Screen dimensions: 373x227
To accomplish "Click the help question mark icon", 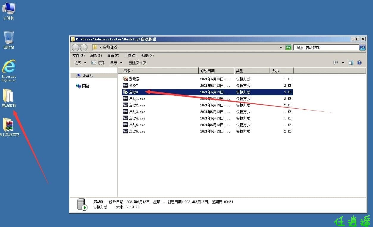I will 359,63.
